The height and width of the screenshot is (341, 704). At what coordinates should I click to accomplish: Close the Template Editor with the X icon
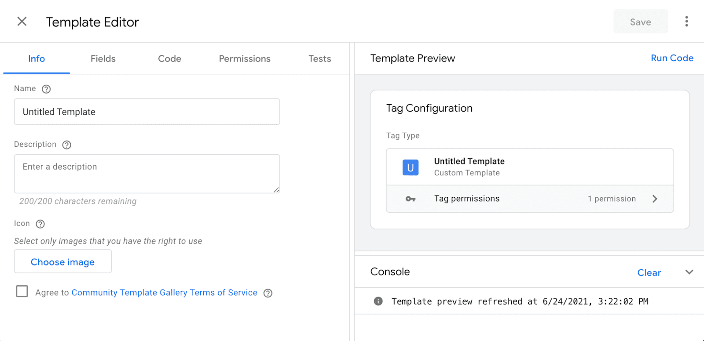coord(22,22)
